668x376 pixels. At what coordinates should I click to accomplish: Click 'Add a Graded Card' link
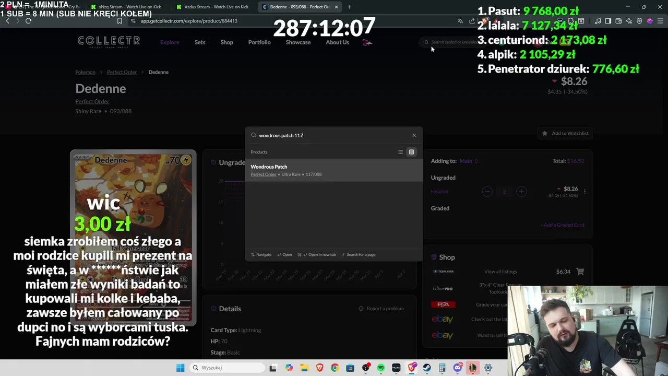click(x=562, y=225)
